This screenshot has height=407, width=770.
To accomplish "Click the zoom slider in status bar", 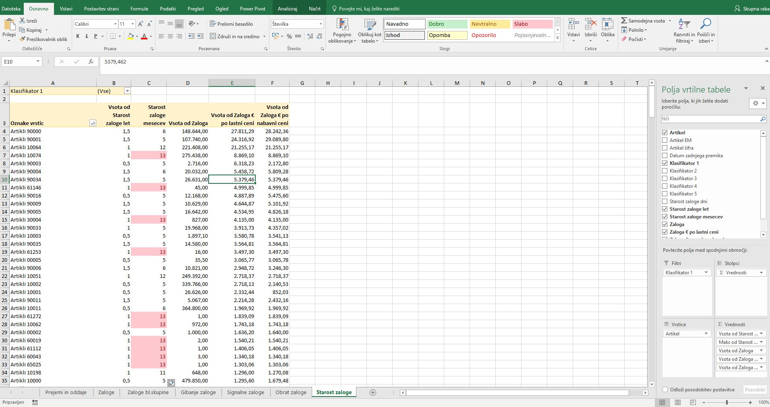I will (727, 402).
